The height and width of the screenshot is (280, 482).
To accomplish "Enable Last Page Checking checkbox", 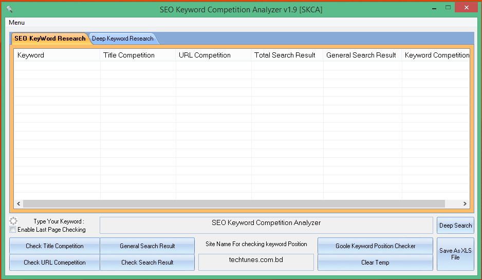I will pyautogui.click(x=13, y=230).
